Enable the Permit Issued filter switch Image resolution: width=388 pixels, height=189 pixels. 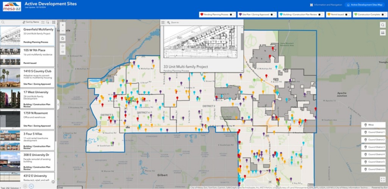pyautogui.click(x=347, y=15)
